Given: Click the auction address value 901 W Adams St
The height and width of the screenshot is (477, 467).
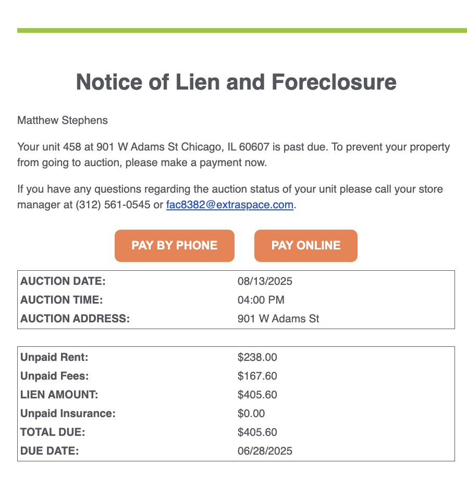Looking at the screenshot, I should [x=278, y=319].
